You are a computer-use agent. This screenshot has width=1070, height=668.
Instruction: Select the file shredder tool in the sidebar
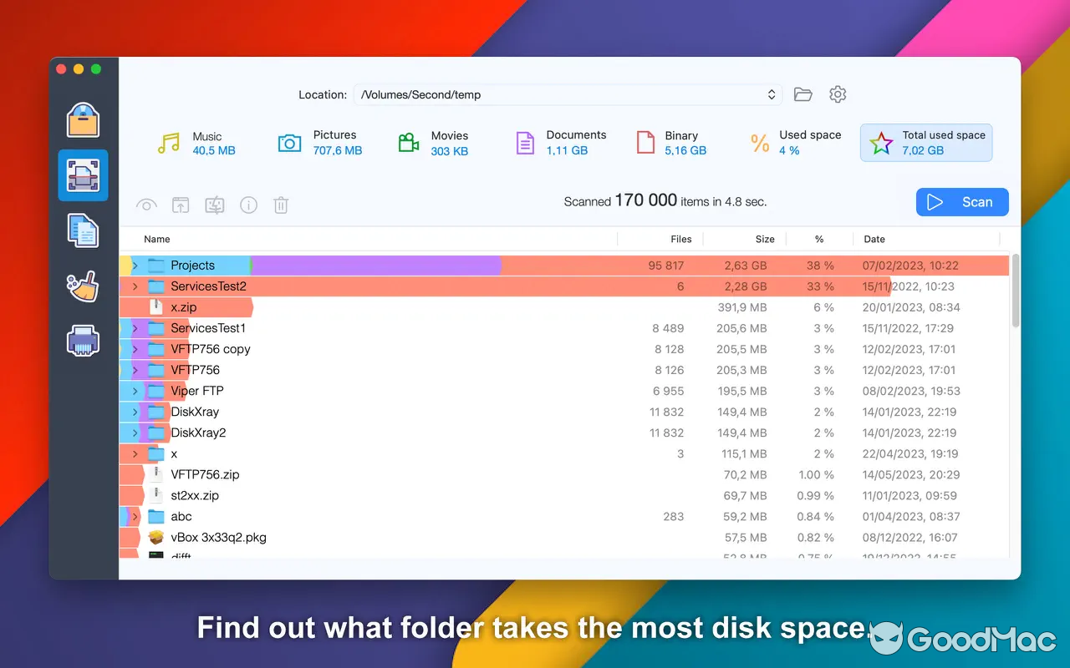84,341
